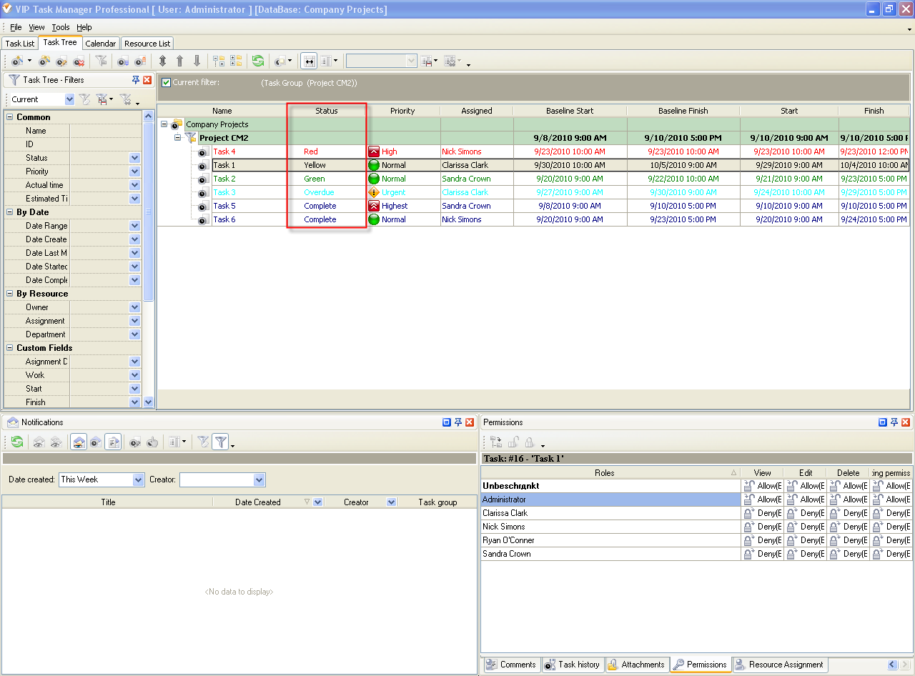Collapse the Project CM2 tree node
Image resolution: width=915 pixels, height=676 pixels.
178,138
